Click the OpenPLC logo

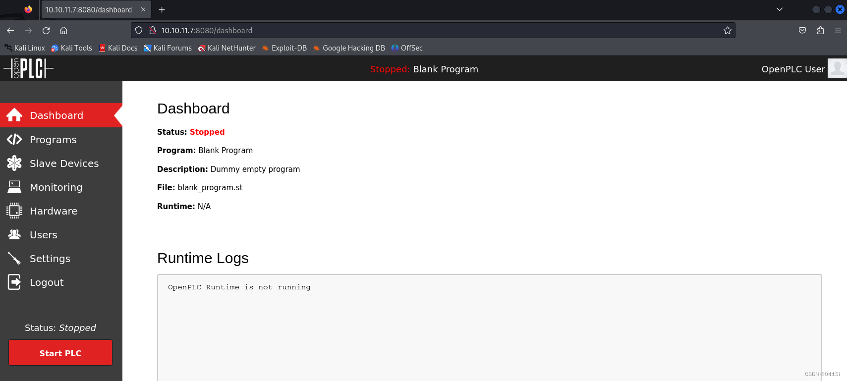point(28,68)
